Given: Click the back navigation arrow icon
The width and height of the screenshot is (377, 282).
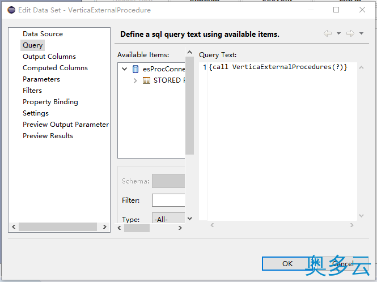Looking at the screenshot, I should coord(328,33).
